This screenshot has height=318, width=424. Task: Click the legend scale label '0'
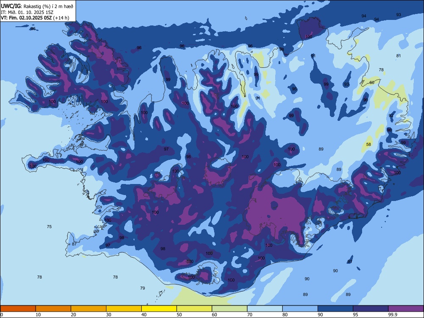tap(2, 315)
